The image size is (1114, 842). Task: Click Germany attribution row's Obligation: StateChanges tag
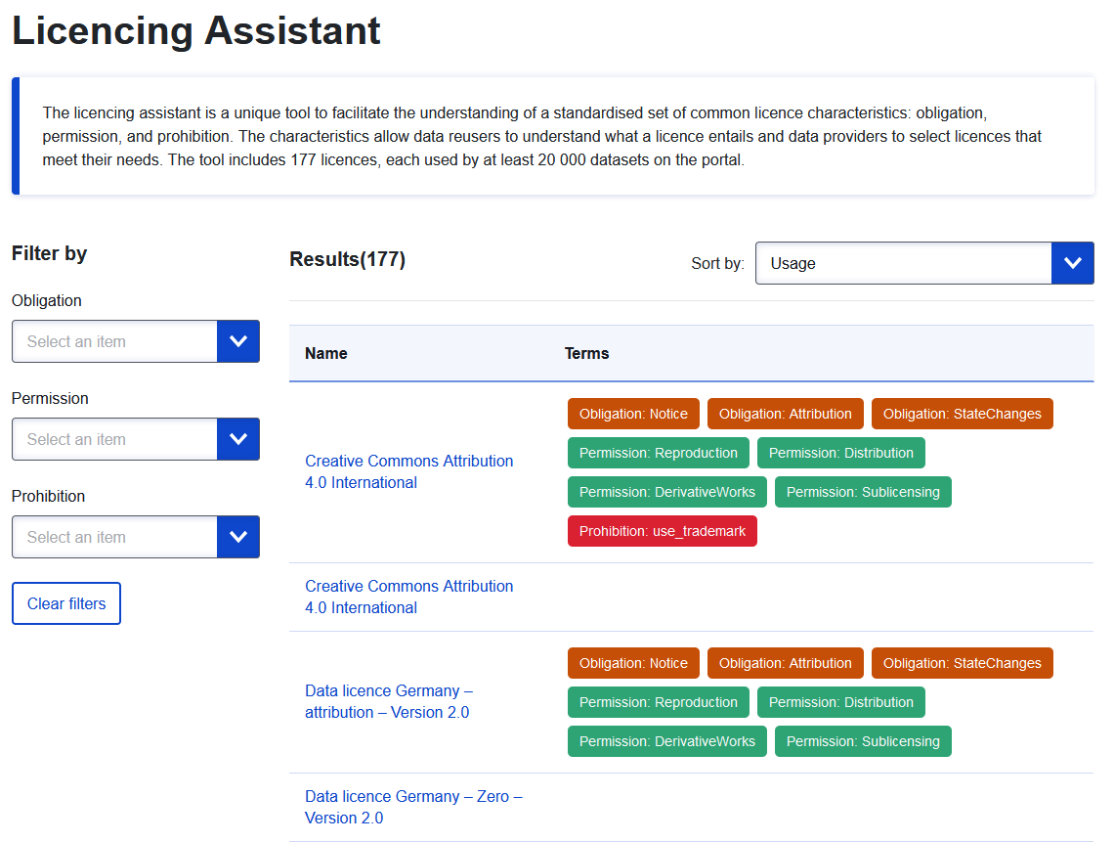pyautogui.click(x=962, y=663)
